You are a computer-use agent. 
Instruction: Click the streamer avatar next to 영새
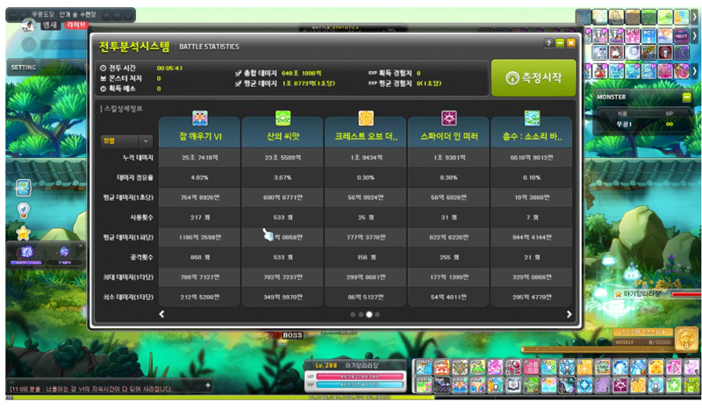coord(29,25)
